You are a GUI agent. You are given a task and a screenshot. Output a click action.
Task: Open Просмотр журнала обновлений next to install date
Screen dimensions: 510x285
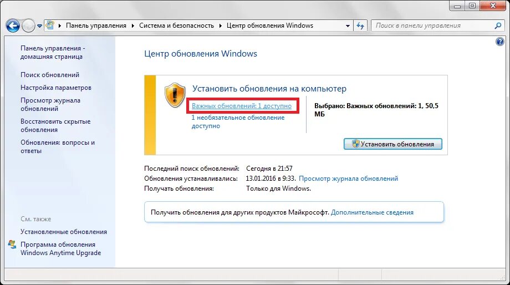[348, 179]
